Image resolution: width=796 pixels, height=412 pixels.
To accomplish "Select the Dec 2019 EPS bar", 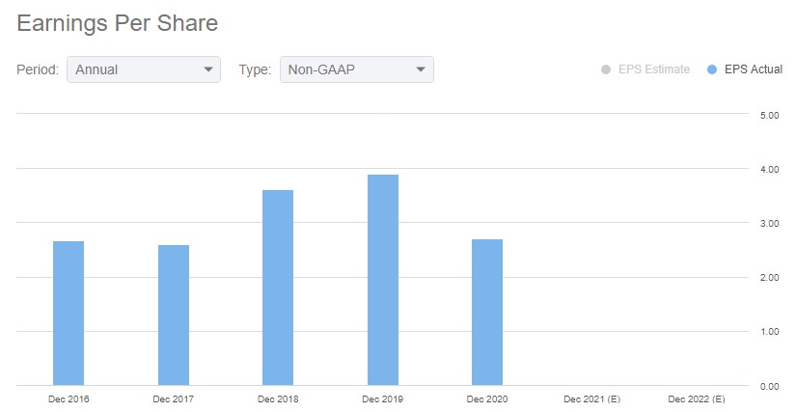I will pos(383,280).
